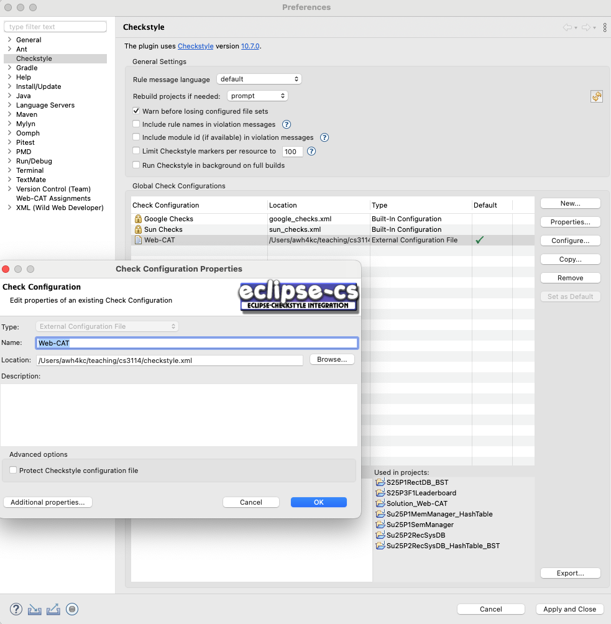Open help icon next to marker limit field
Viewport: 611px width, 624px height.
(x=311, y=151)
